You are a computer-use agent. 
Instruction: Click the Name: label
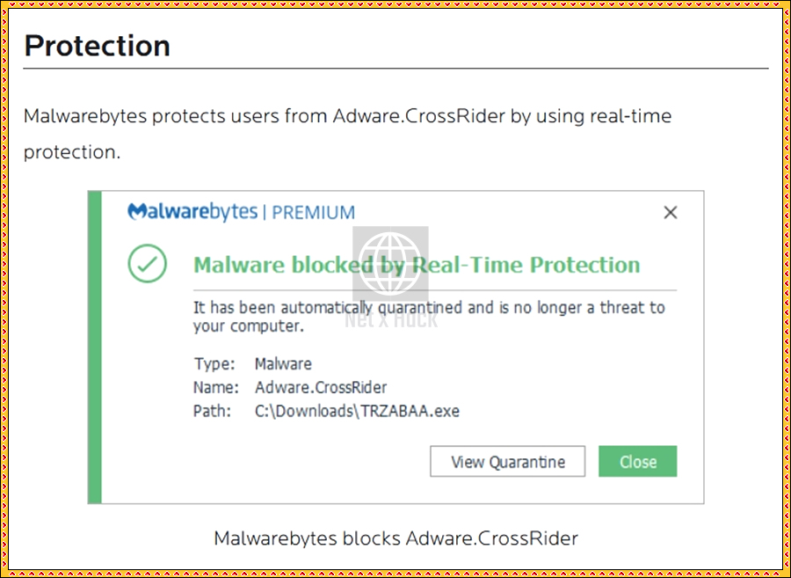(x=216, y=387)
